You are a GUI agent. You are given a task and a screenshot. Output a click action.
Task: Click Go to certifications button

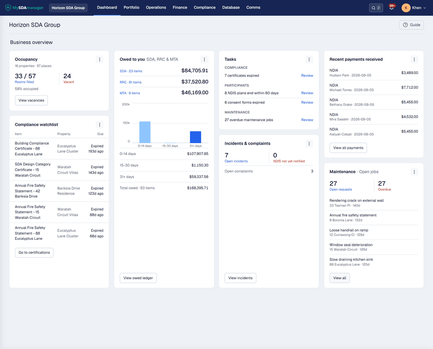[x=34, y=252]
